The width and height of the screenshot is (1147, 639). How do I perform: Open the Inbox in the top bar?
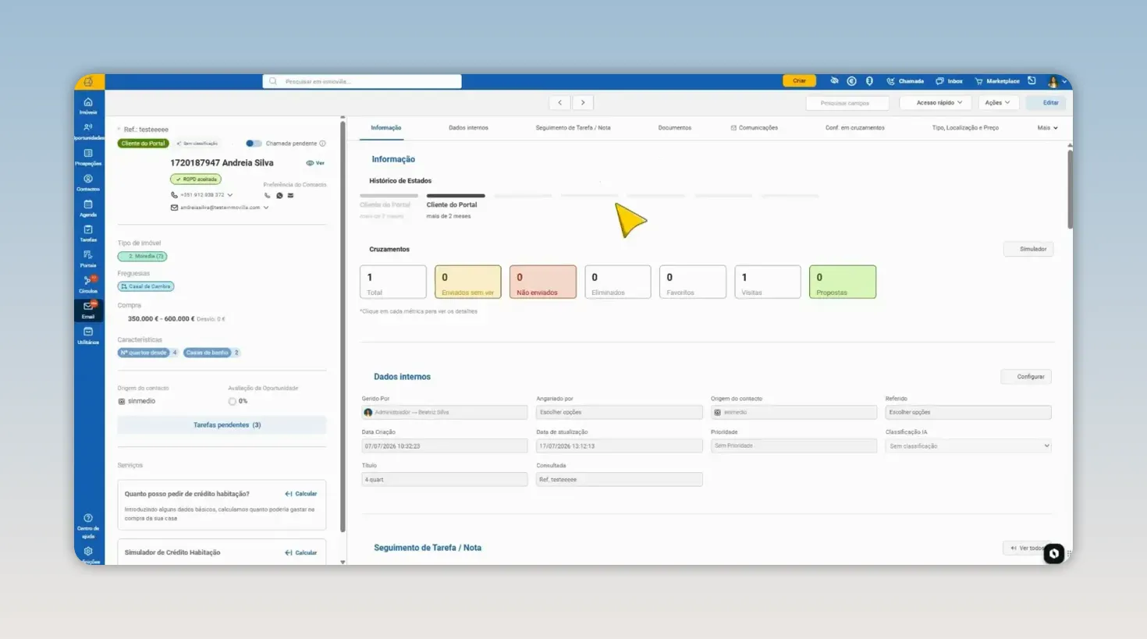pyautogui.click(x=949, y=81)
